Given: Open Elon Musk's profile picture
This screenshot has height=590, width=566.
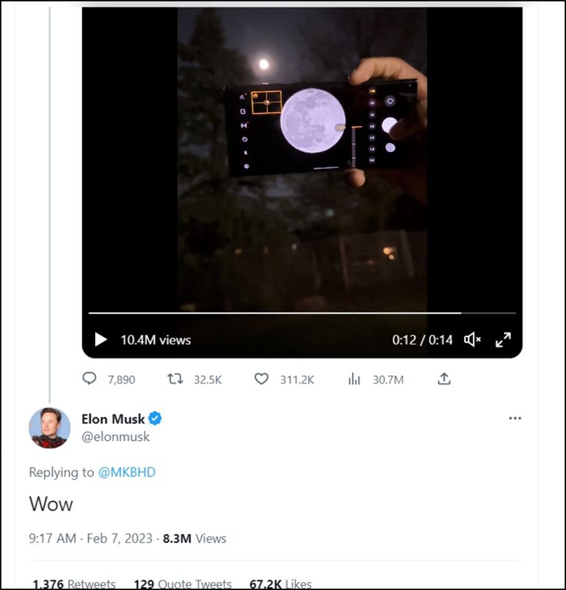Looking at the screenshot, I should click(x=49, y=428).
